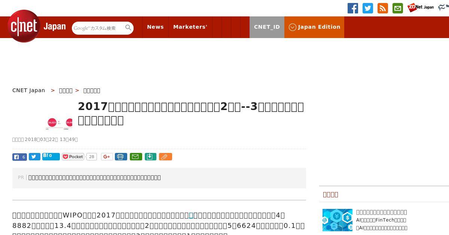
Task: Focus the Google custom search field
Action: [x=98, y=28]
